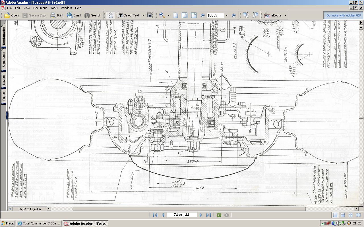Switch to the Bookmarks side tab
Screen dimensions: 364x227
(4, 36)
